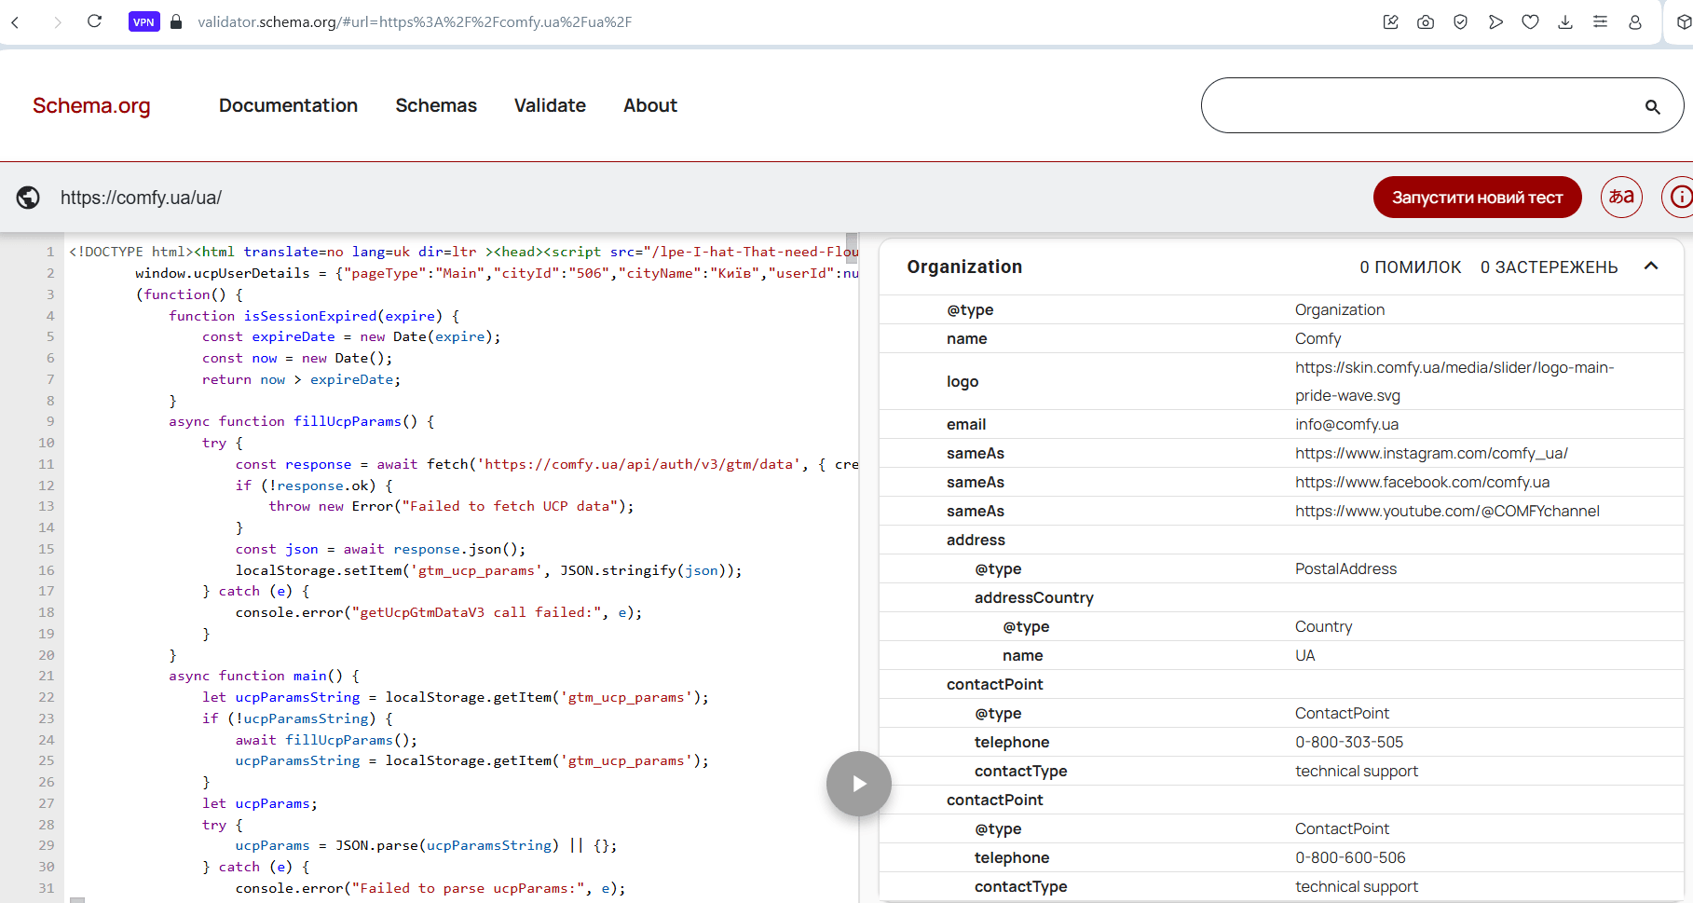Click the localStorage.setItem code line
Viewport: 1693px width, 903px height.
(x=489, y=570)
